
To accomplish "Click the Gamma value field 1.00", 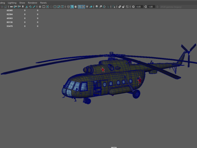I will (x=151, y=7).
